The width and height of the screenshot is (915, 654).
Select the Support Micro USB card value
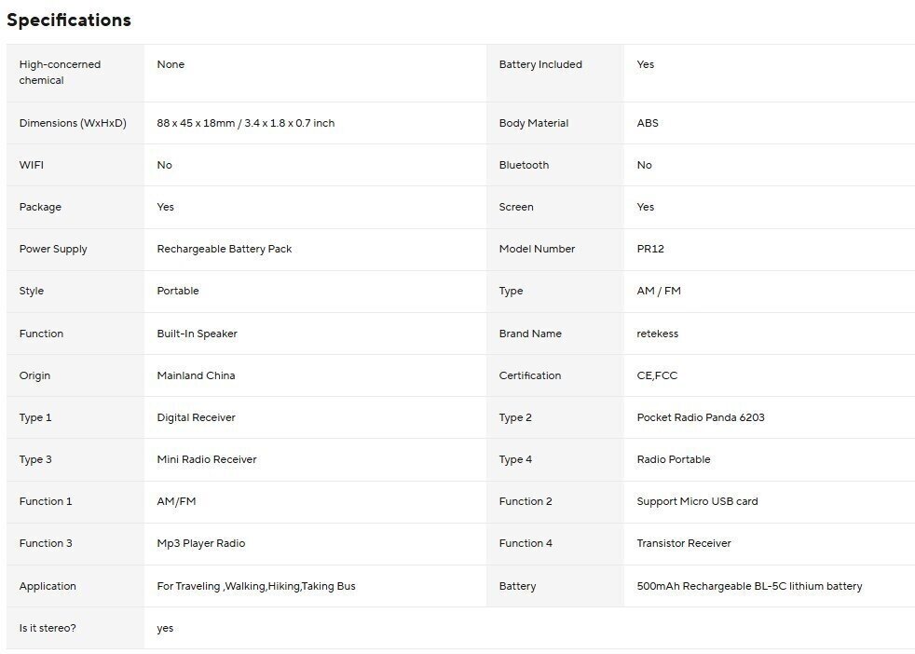[697, 501]
